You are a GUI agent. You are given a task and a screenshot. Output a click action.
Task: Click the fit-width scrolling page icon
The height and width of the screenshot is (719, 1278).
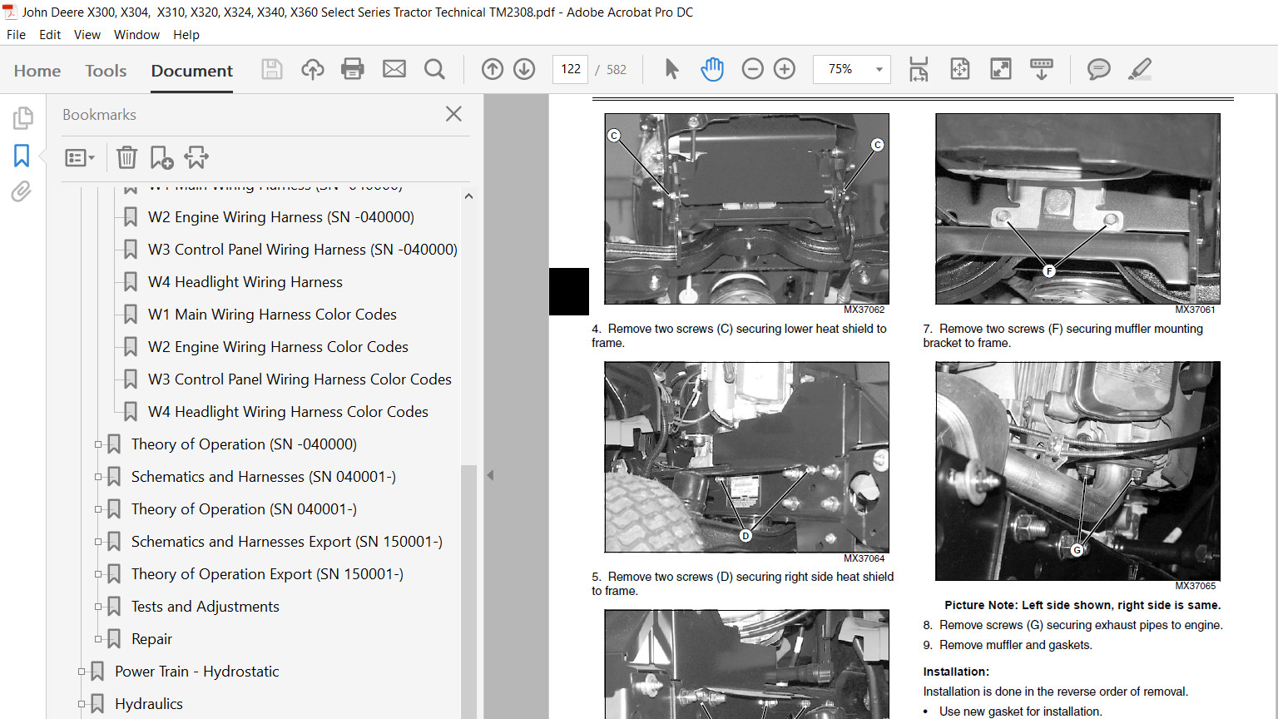919,69
